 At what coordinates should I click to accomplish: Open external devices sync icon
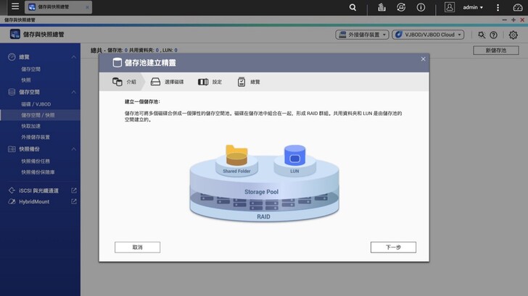click(400, 7)
